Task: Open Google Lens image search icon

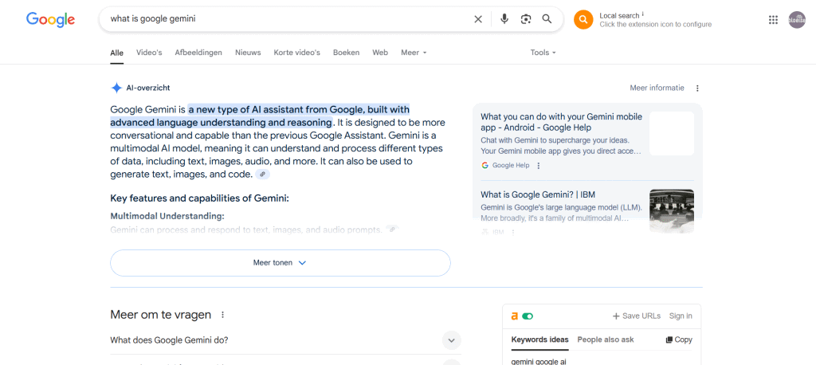Action: tap(526, 19)
